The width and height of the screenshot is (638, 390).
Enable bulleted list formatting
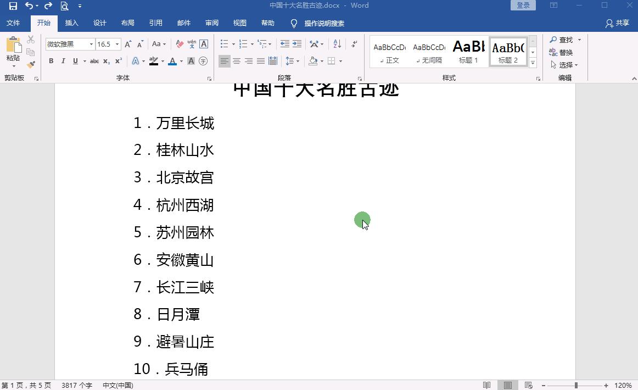pyautogui.click(x=223, y=43)
